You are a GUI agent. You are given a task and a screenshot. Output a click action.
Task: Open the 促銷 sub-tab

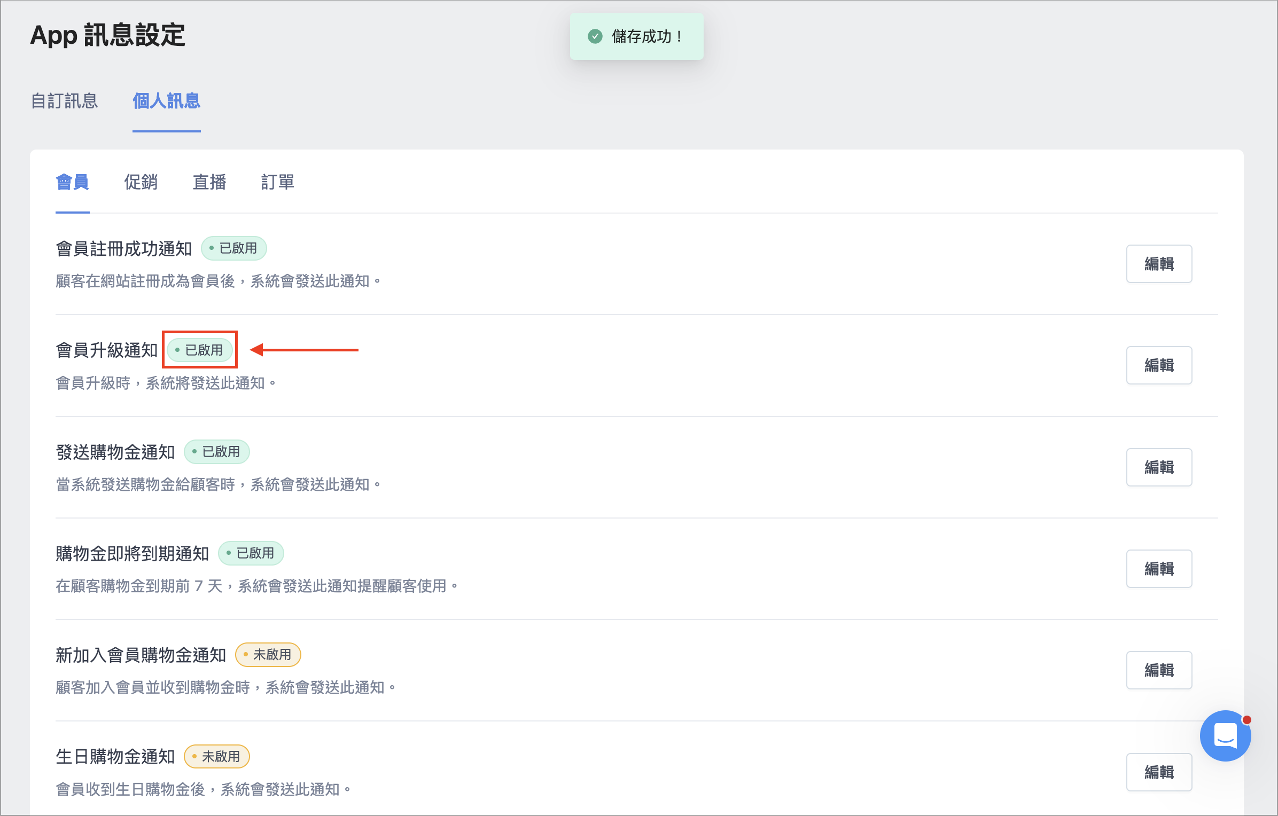pos(141,182)
